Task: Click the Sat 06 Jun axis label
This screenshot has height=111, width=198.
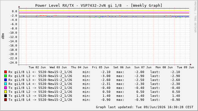Action: pyautogui.click(x=122, y=67)
